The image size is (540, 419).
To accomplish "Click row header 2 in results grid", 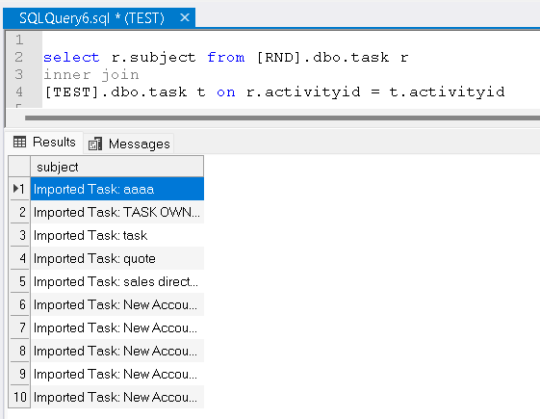I will (x=19, y=212).
